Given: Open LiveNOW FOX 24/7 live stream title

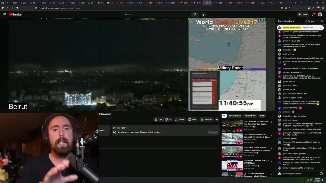Looking at the screenshot, I should pos(256,162).
